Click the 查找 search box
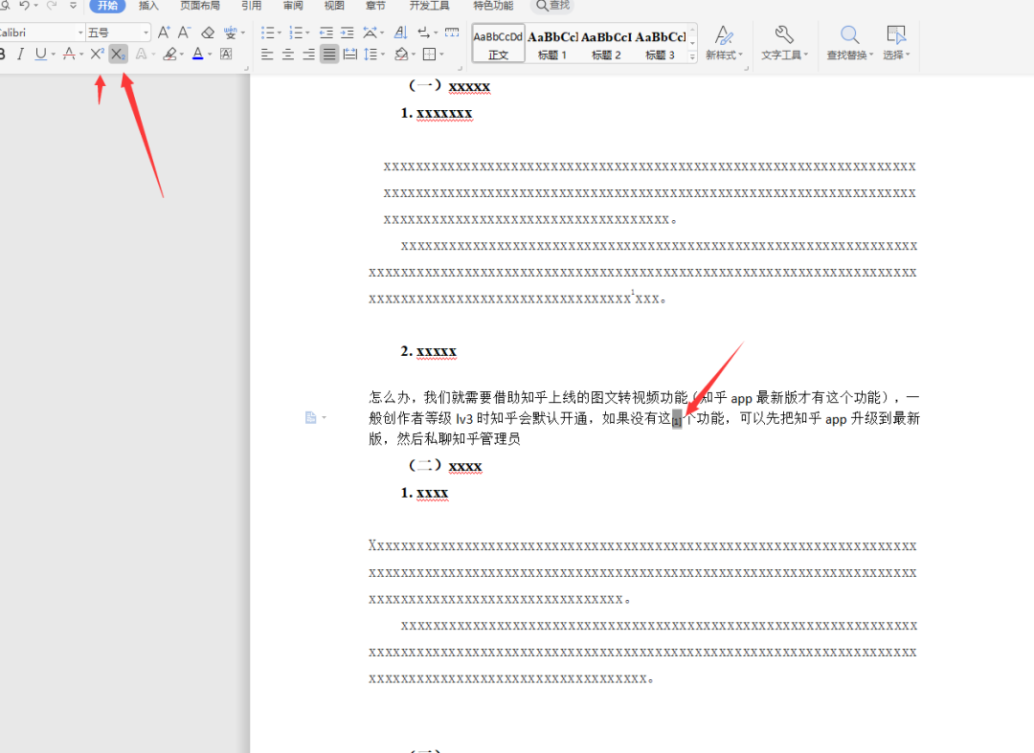 (x=552, y=6)
